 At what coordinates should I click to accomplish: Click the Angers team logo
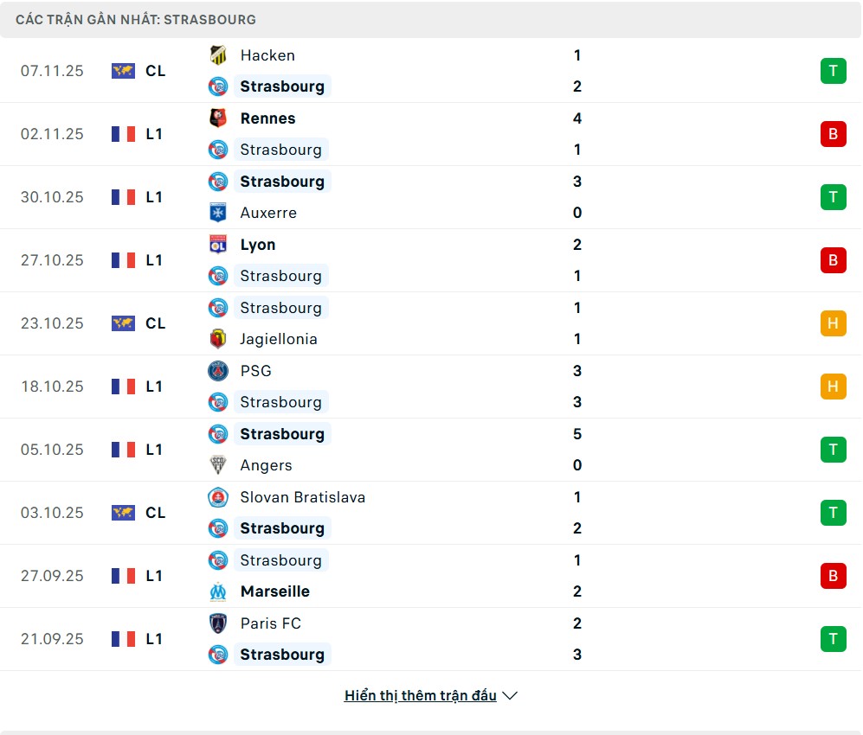click(x=218, y=465)
